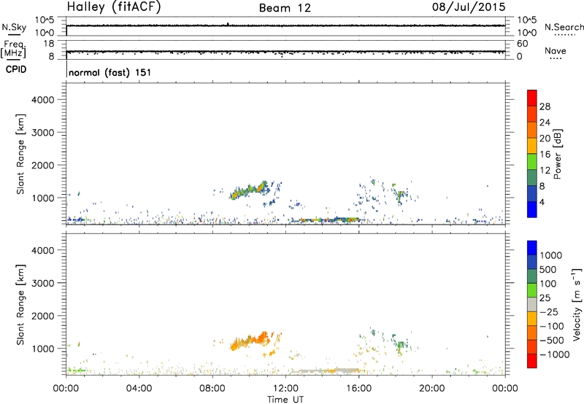Click the '18' label on the frequency axis
The height and width of the screenshot is (404, 584).
(49, 44)
